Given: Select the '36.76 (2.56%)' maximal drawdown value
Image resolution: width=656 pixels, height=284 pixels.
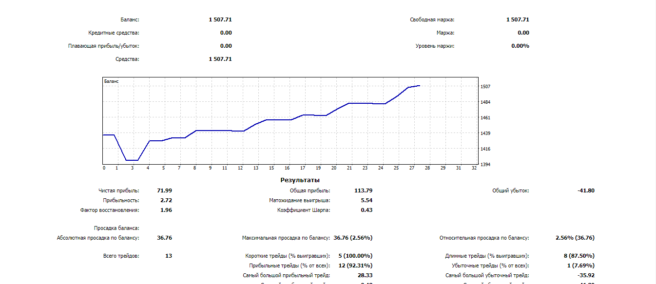Looking at the screenshot, I should coord(353,238).
